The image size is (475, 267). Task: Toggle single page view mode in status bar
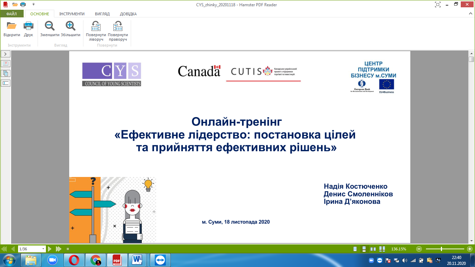point(355,249)
